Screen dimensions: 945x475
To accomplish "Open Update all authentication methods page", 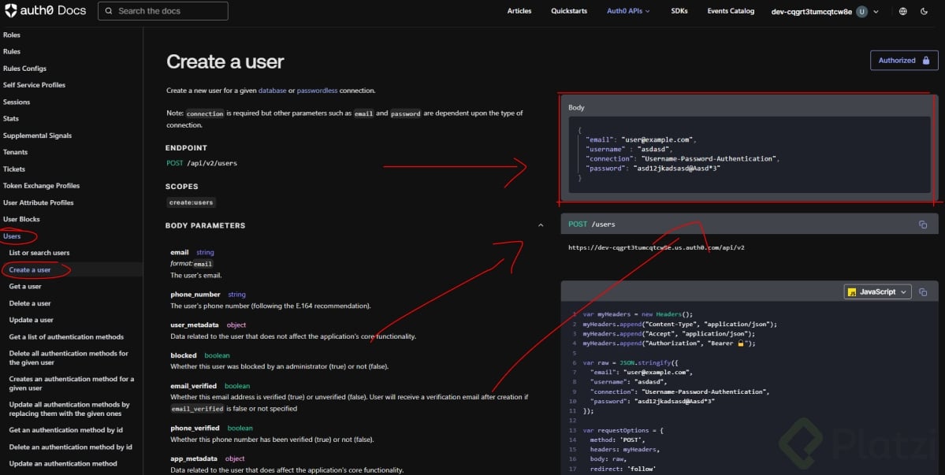I will pyautogui.click(x=69, y=409).
